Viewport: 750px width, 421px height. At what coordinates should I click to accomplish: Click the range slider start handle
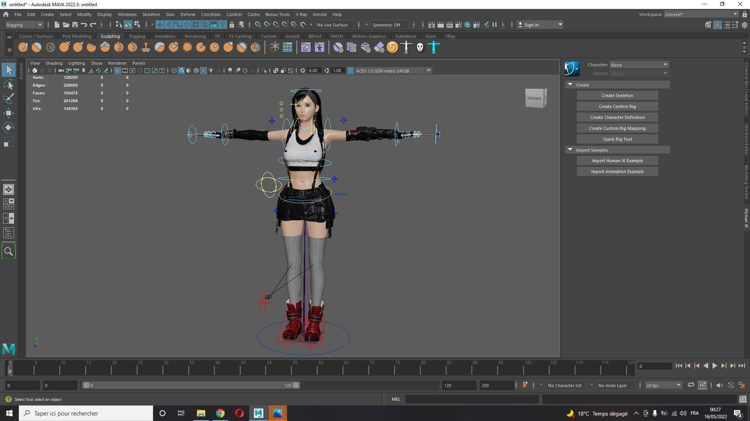coord(86,385)
